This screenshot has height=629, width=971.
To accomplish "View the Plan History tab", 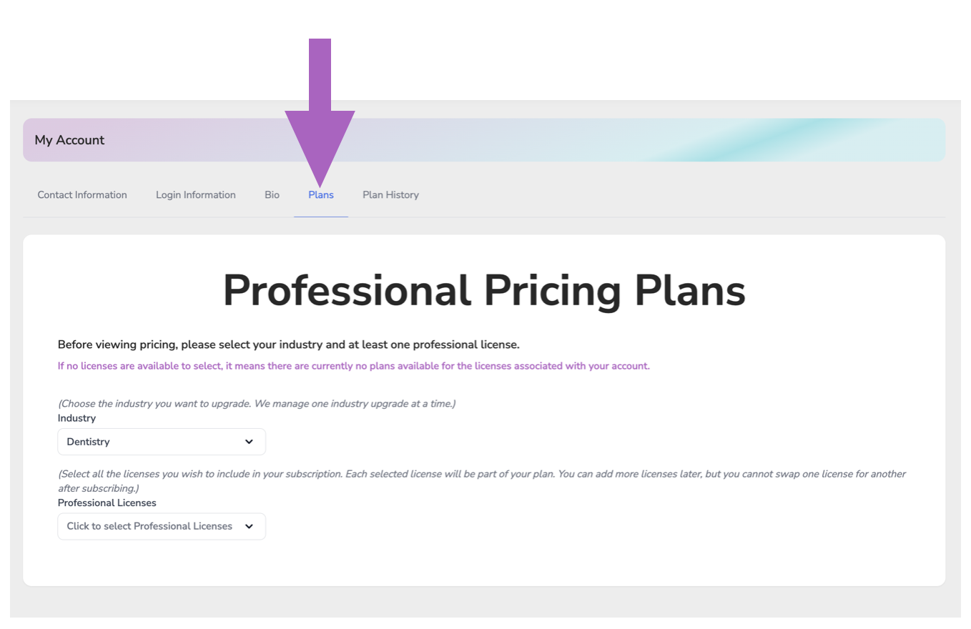I will (x=390, y=194).
